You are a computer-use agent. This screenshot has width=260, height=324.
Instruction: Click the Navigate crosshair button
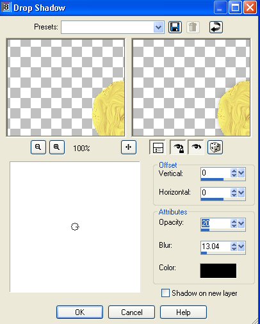coord(129,147)
